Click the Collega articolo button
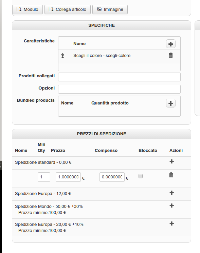 click(x=68, y=9)
